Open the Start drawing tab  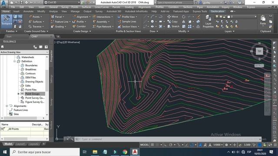[9, 36]
